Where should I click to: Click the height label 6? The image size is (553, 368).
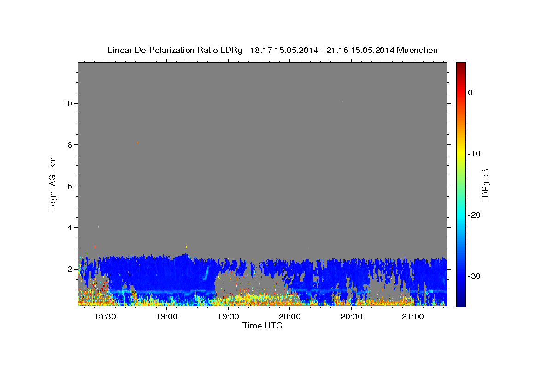pos(70,186)
